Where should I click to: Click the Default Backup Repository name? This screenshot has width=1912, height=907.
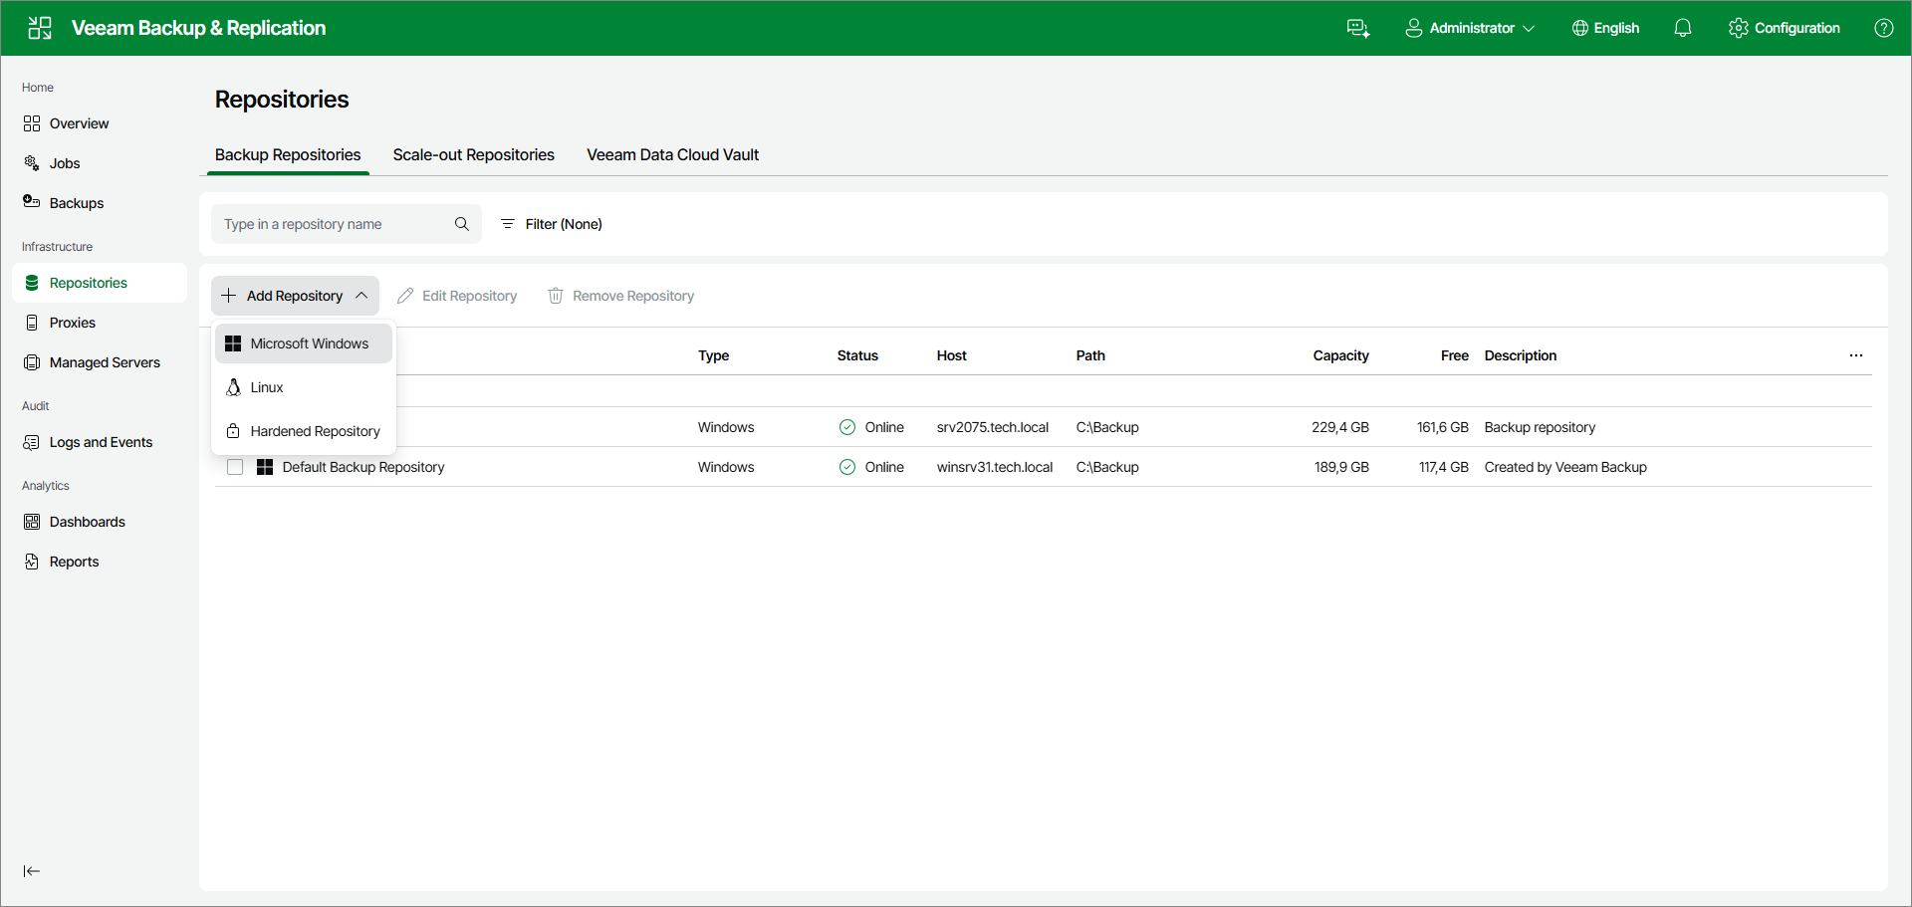tap(363, 467)
